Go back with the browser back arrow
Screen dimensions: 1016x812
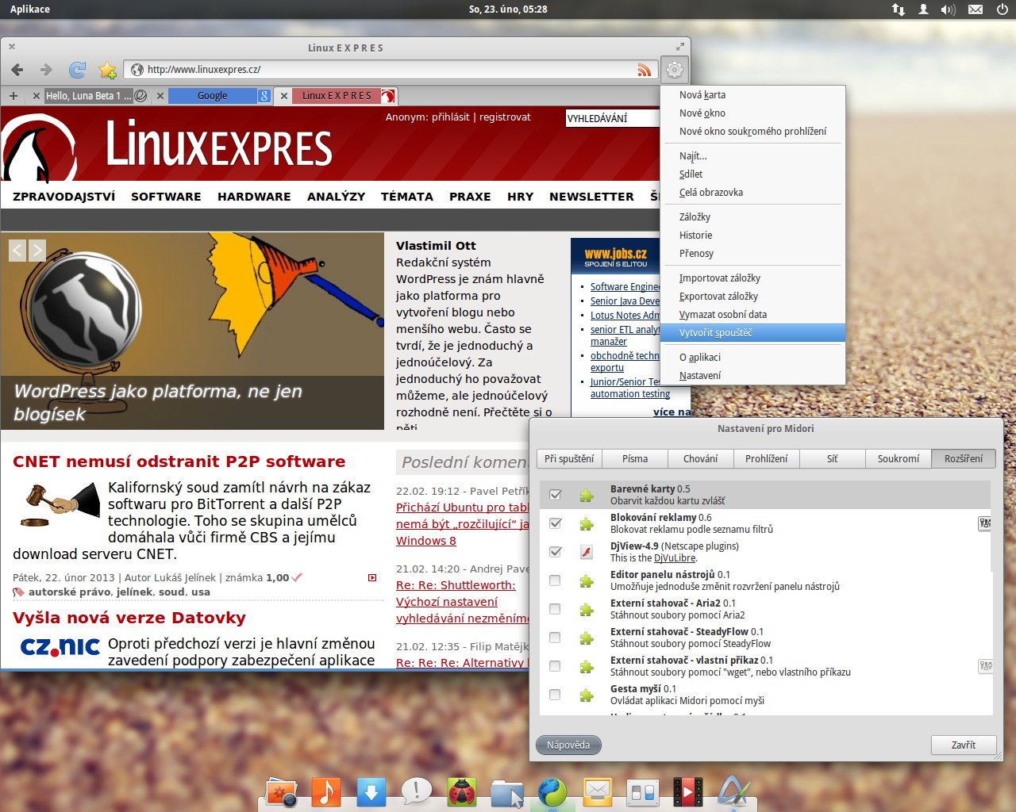click(x=17, y=70)
